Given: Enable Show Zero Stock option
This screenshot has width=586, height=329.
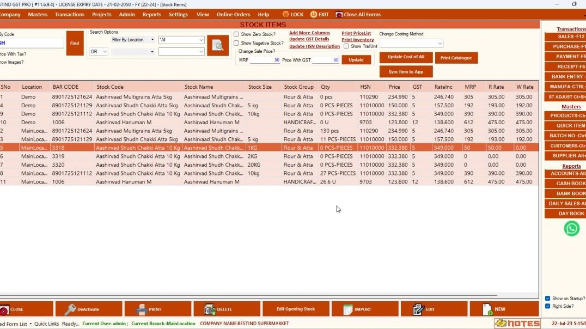Looking at the screenshot, I should (236, 33).
